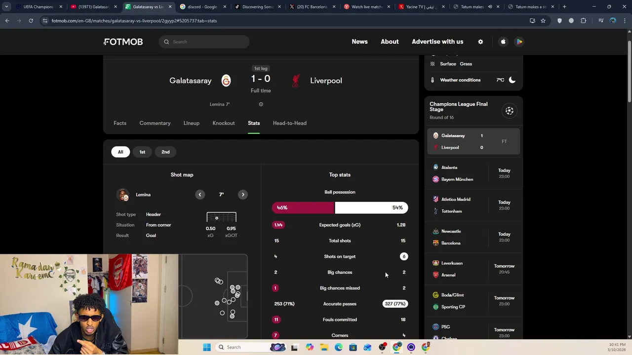Go to the previous shot in shot map
The width and height of the screenshot is (632, 355).
200,195
